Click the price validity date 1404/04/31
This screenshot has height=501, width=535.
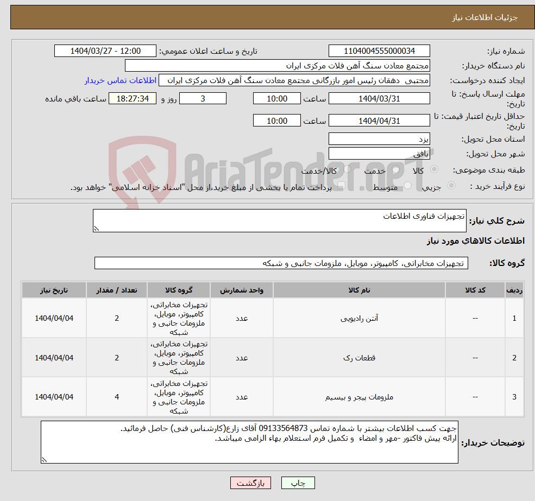pyautogui.click(x=379, y=121)
